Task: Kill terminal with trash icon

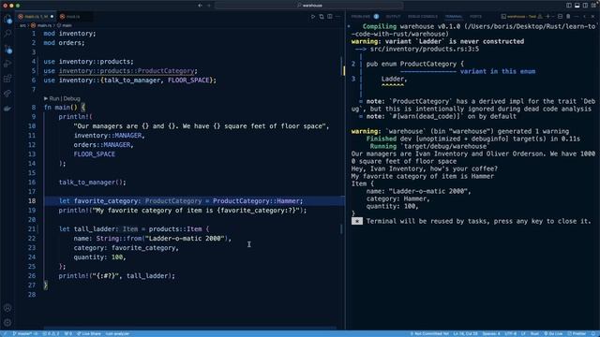Action: point(568,17)
